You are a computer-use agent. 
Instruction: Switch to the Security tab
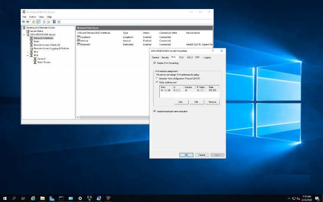tap(165, 57)
